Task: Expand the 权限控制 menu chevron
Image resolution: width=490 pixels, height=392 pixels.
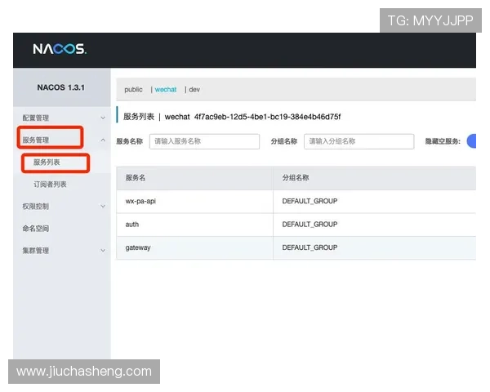Action: (103, 207)
